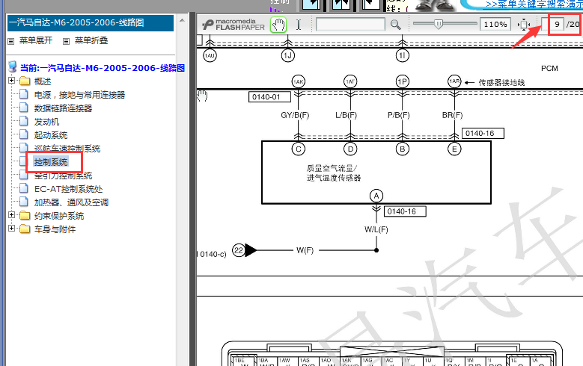This screenshot has width=583, height=366.
Task: Click the search text field in FlashPaper toolbar
Action: 350,25
